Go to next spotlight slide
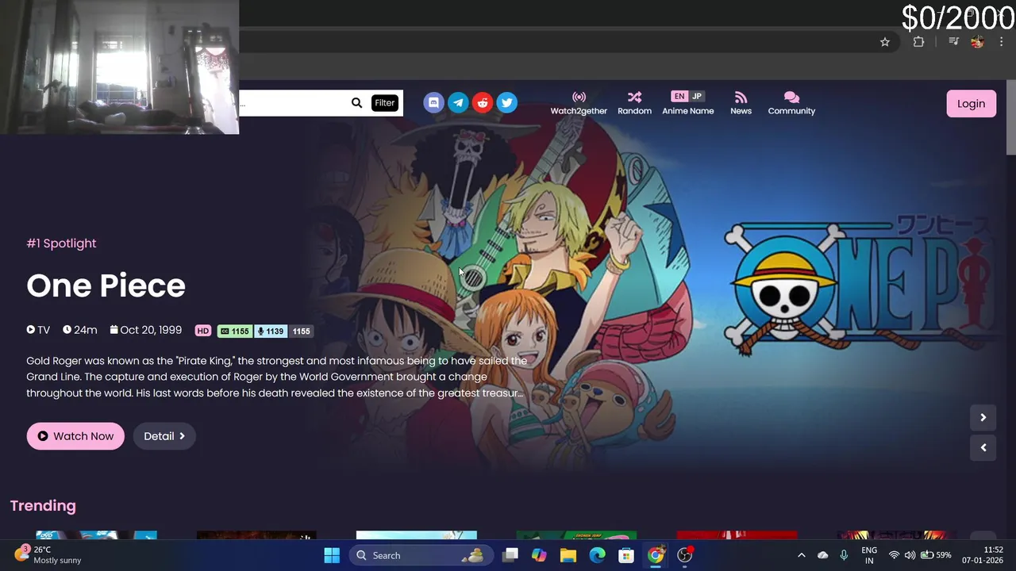 983,417
